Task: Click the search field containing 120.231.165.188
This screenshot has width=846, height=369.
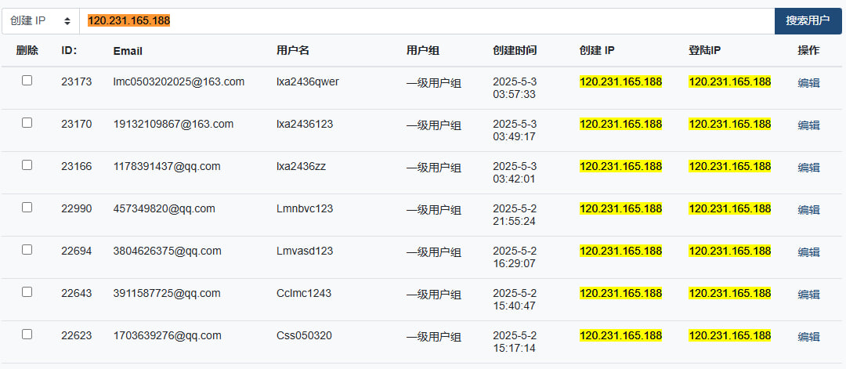Action: click(427, 21)
